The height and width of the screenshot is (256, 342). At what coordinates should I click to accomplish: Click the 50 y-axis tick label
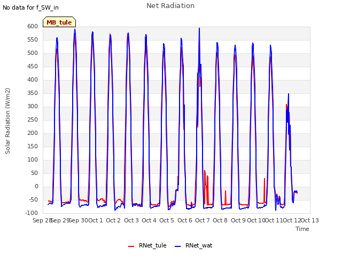click(x=34, y=173)
